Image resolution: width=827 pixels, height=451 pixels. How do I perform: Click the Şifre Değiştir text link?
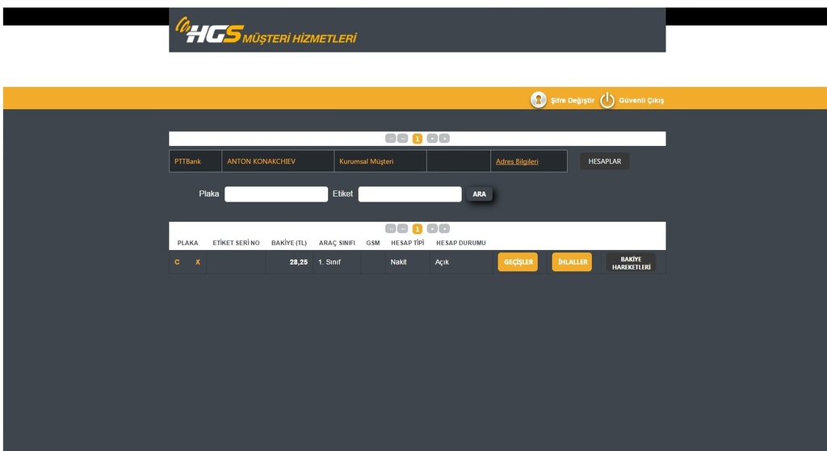(573, 101)
